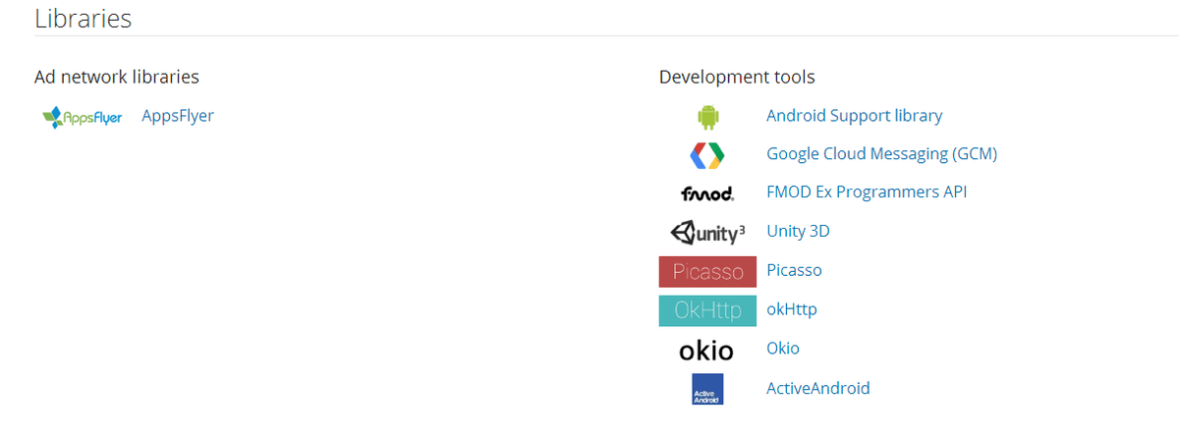Click the blue ActiveAndroid logo icon
Screen dimensions: 1179x438
707,389
